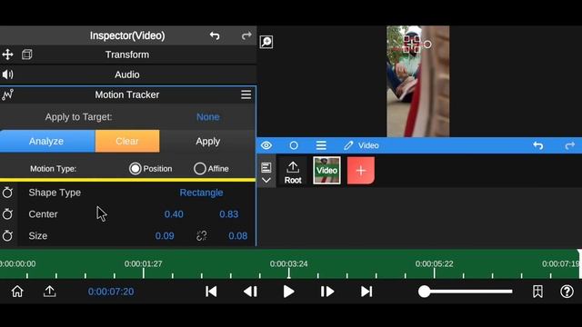The width and height of the screenshot is (582, 327).
Task: Edit Center Y value 0.83
Action: [x=228, y=214]
